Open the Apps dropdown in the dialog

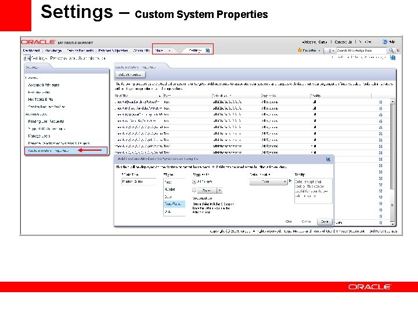point(210,190)
